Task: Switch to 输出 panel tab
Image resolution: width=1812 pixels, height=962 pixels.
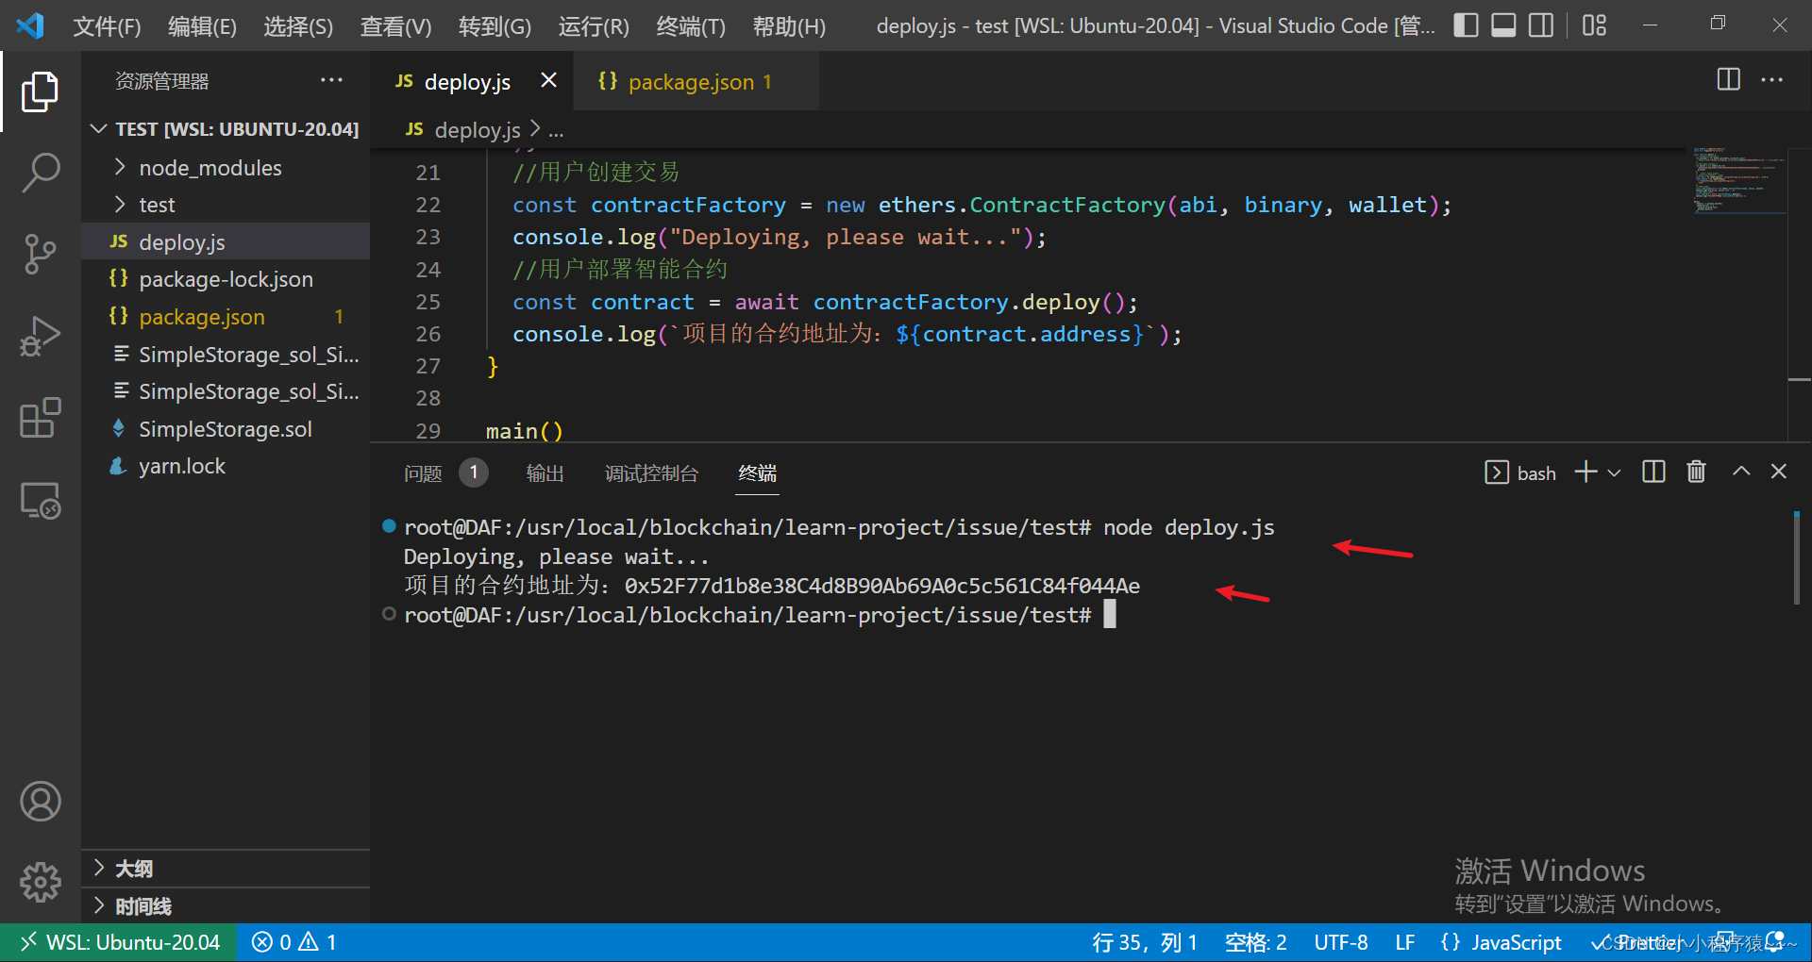Action: coord(545,473)
